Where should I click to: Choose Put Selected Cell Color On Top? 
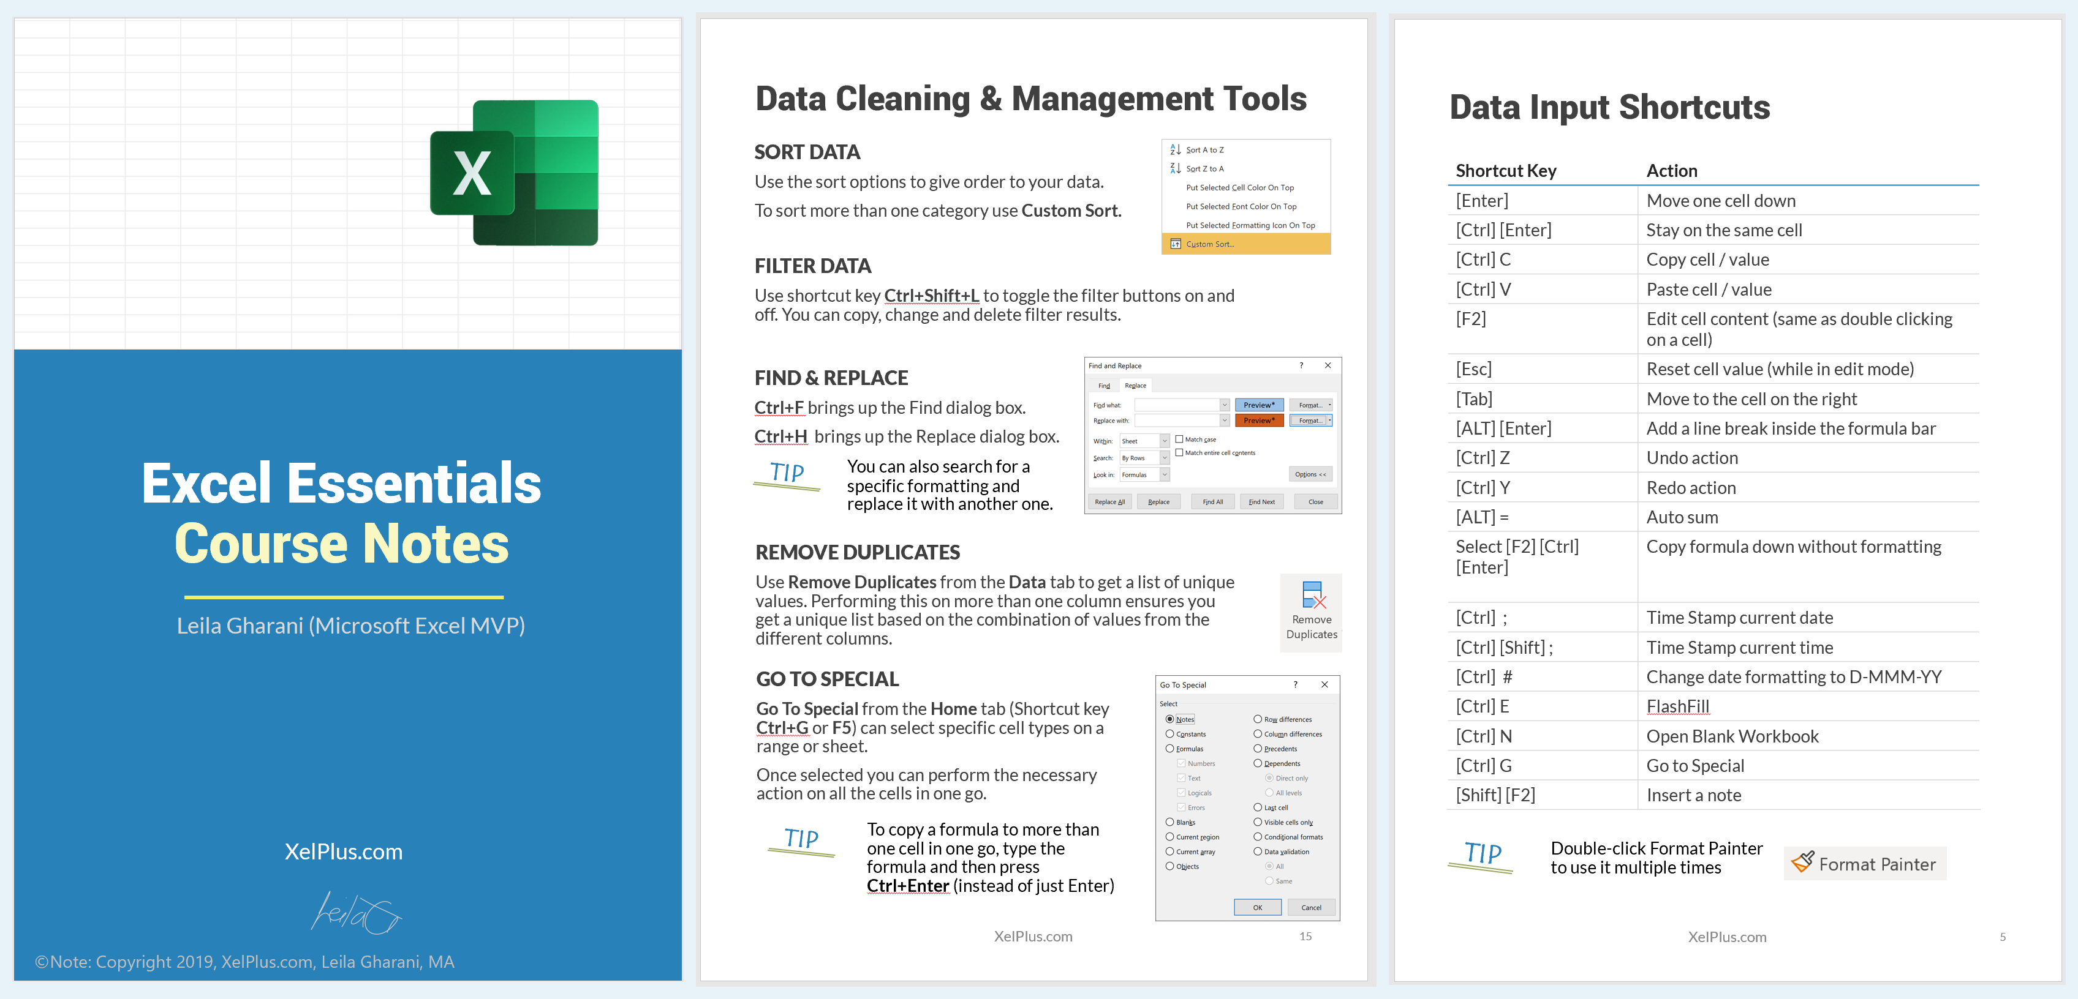[1246, 188]
